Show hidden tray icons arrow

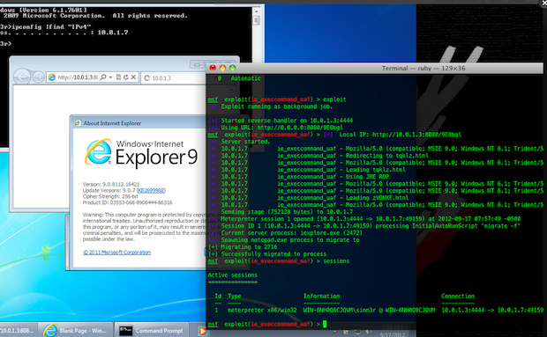click(x=335, y=332)
